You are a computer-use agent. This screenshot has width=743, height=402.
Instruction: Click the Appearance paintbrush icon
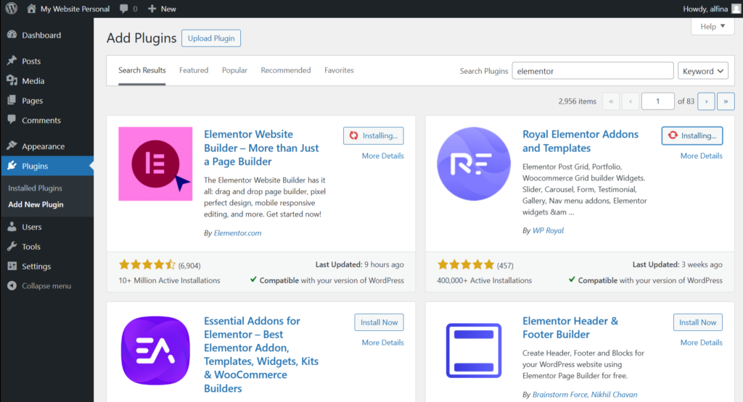[x=12, y=146]
